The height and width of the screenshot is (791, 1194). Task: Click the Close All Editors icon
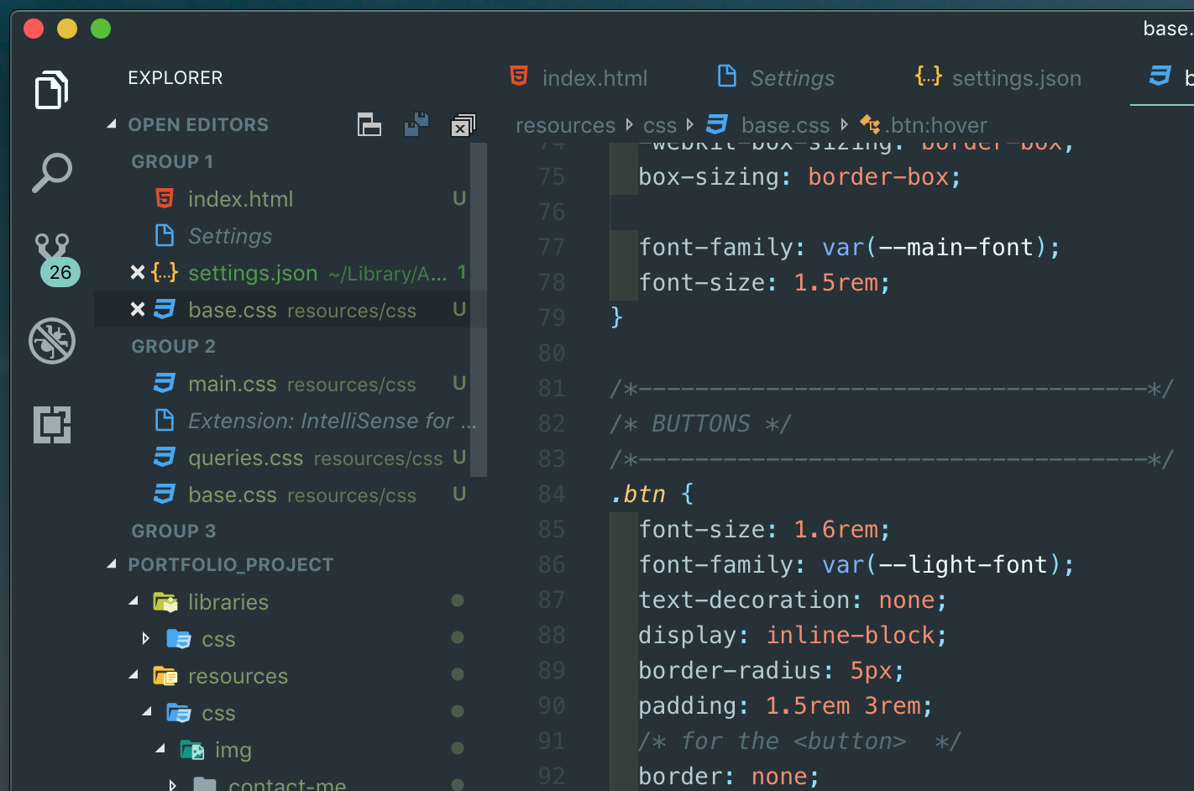462,124
